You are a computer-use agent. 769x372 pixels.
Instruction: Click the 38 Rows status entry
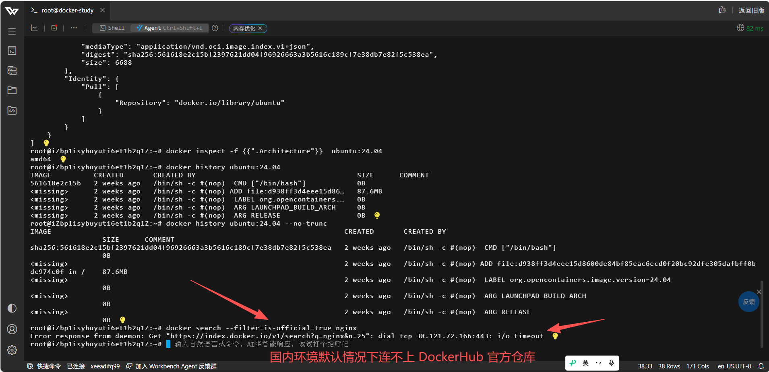tap(669, 366)
